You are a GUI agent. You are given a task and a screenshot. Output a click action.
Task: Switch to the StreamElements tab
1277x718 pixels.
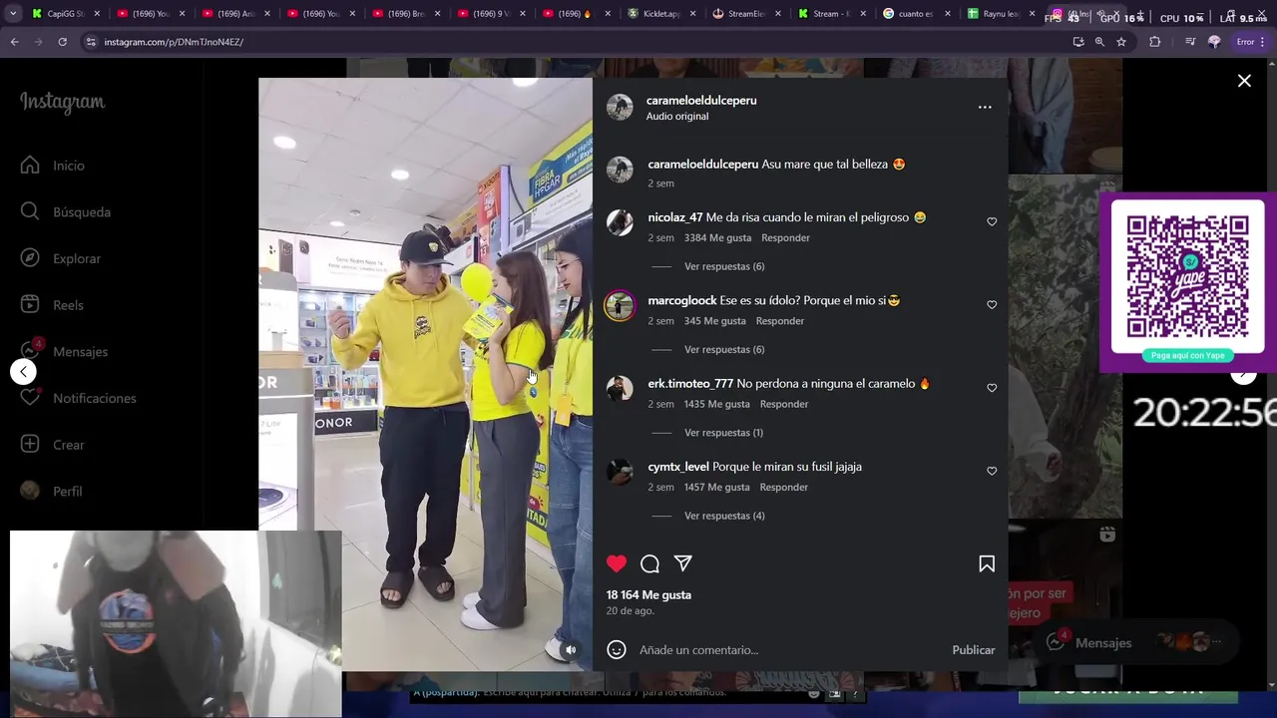tap(746, 14)
